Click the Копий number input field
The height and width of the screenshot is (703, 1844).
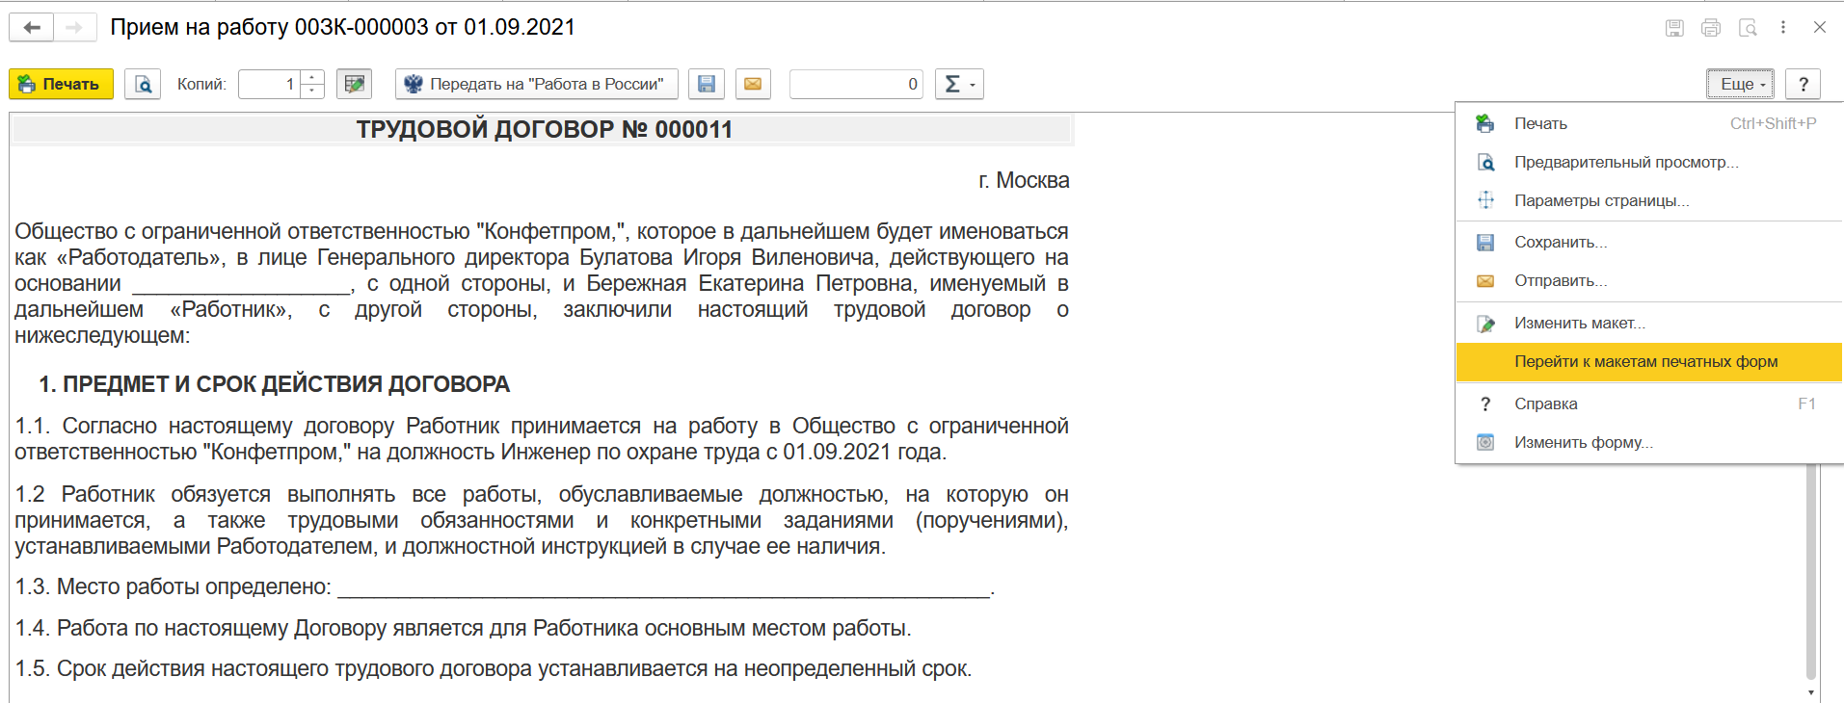point(269,84)
